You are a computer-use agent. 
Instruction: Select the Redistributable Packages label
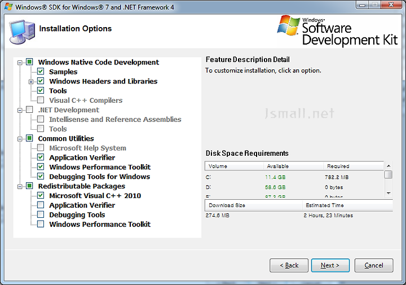pos(82,186)
